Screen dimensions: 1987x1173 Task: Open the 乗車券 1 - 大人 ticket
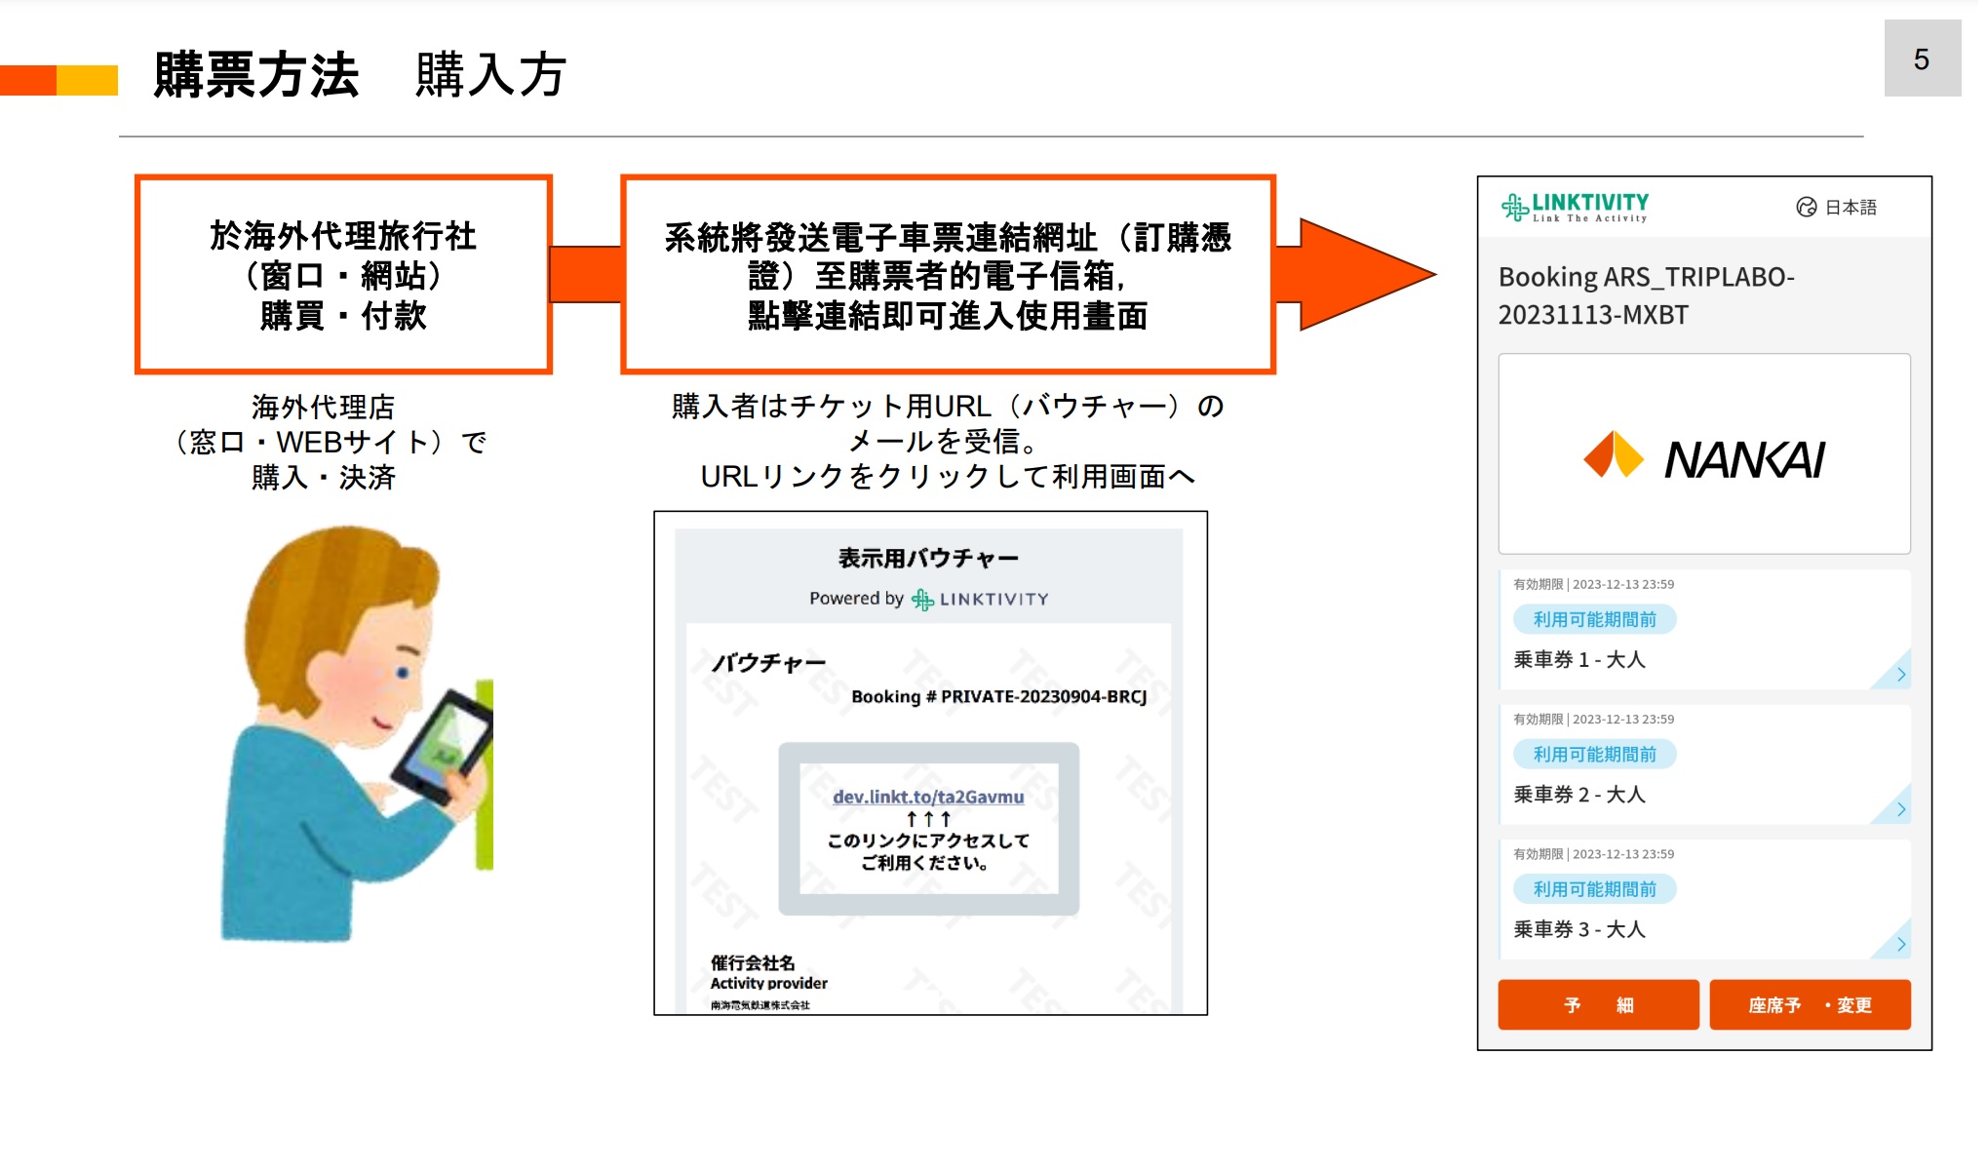[x=1704, y=630]
